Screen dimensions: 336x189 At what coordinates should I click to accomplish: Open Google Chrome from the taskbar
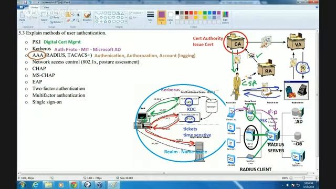pos(74,185)
